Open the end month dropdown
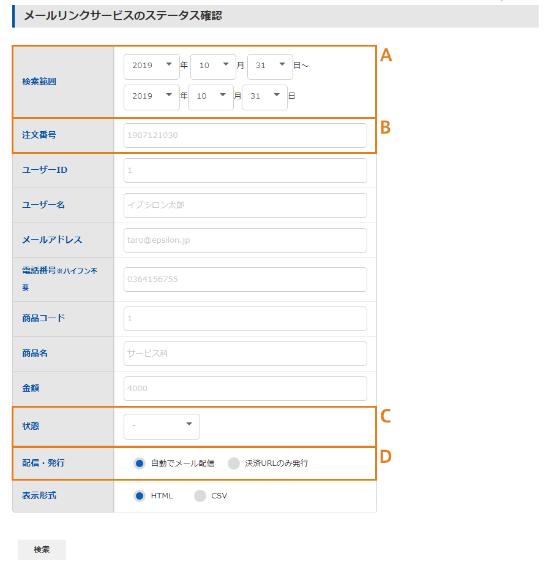557x564 pixels. (x=211, y=97)
